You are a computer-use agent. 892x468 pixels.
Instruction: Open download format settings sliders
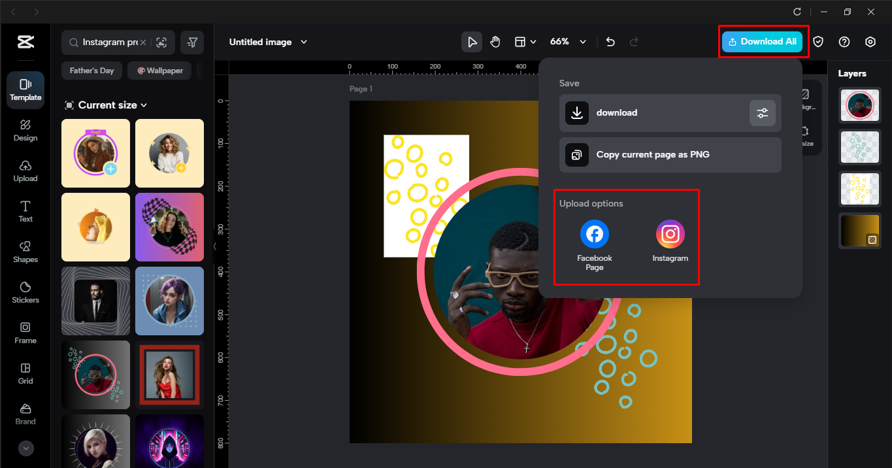tap(762, 112)
